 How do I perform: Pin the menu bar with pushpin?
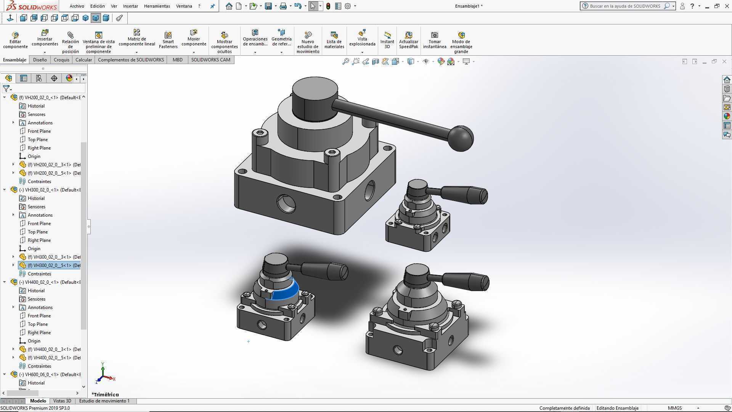(x=213, y=6)
